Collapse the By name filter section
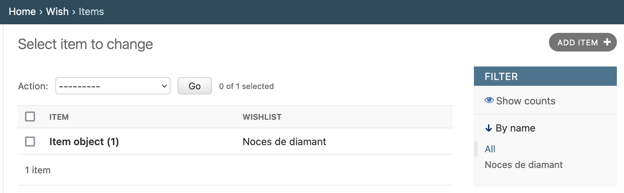624x193 pixels. (510, 128)
